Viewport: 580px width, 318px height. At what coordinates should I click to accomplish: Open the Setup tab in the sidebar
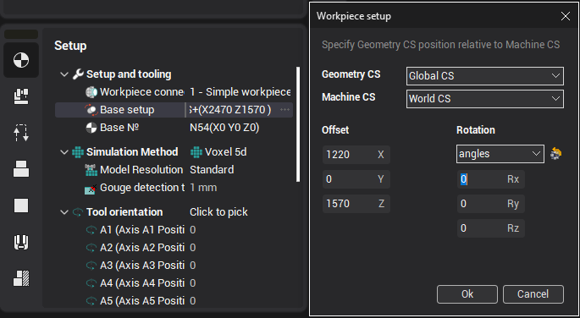tap(21, 60)
